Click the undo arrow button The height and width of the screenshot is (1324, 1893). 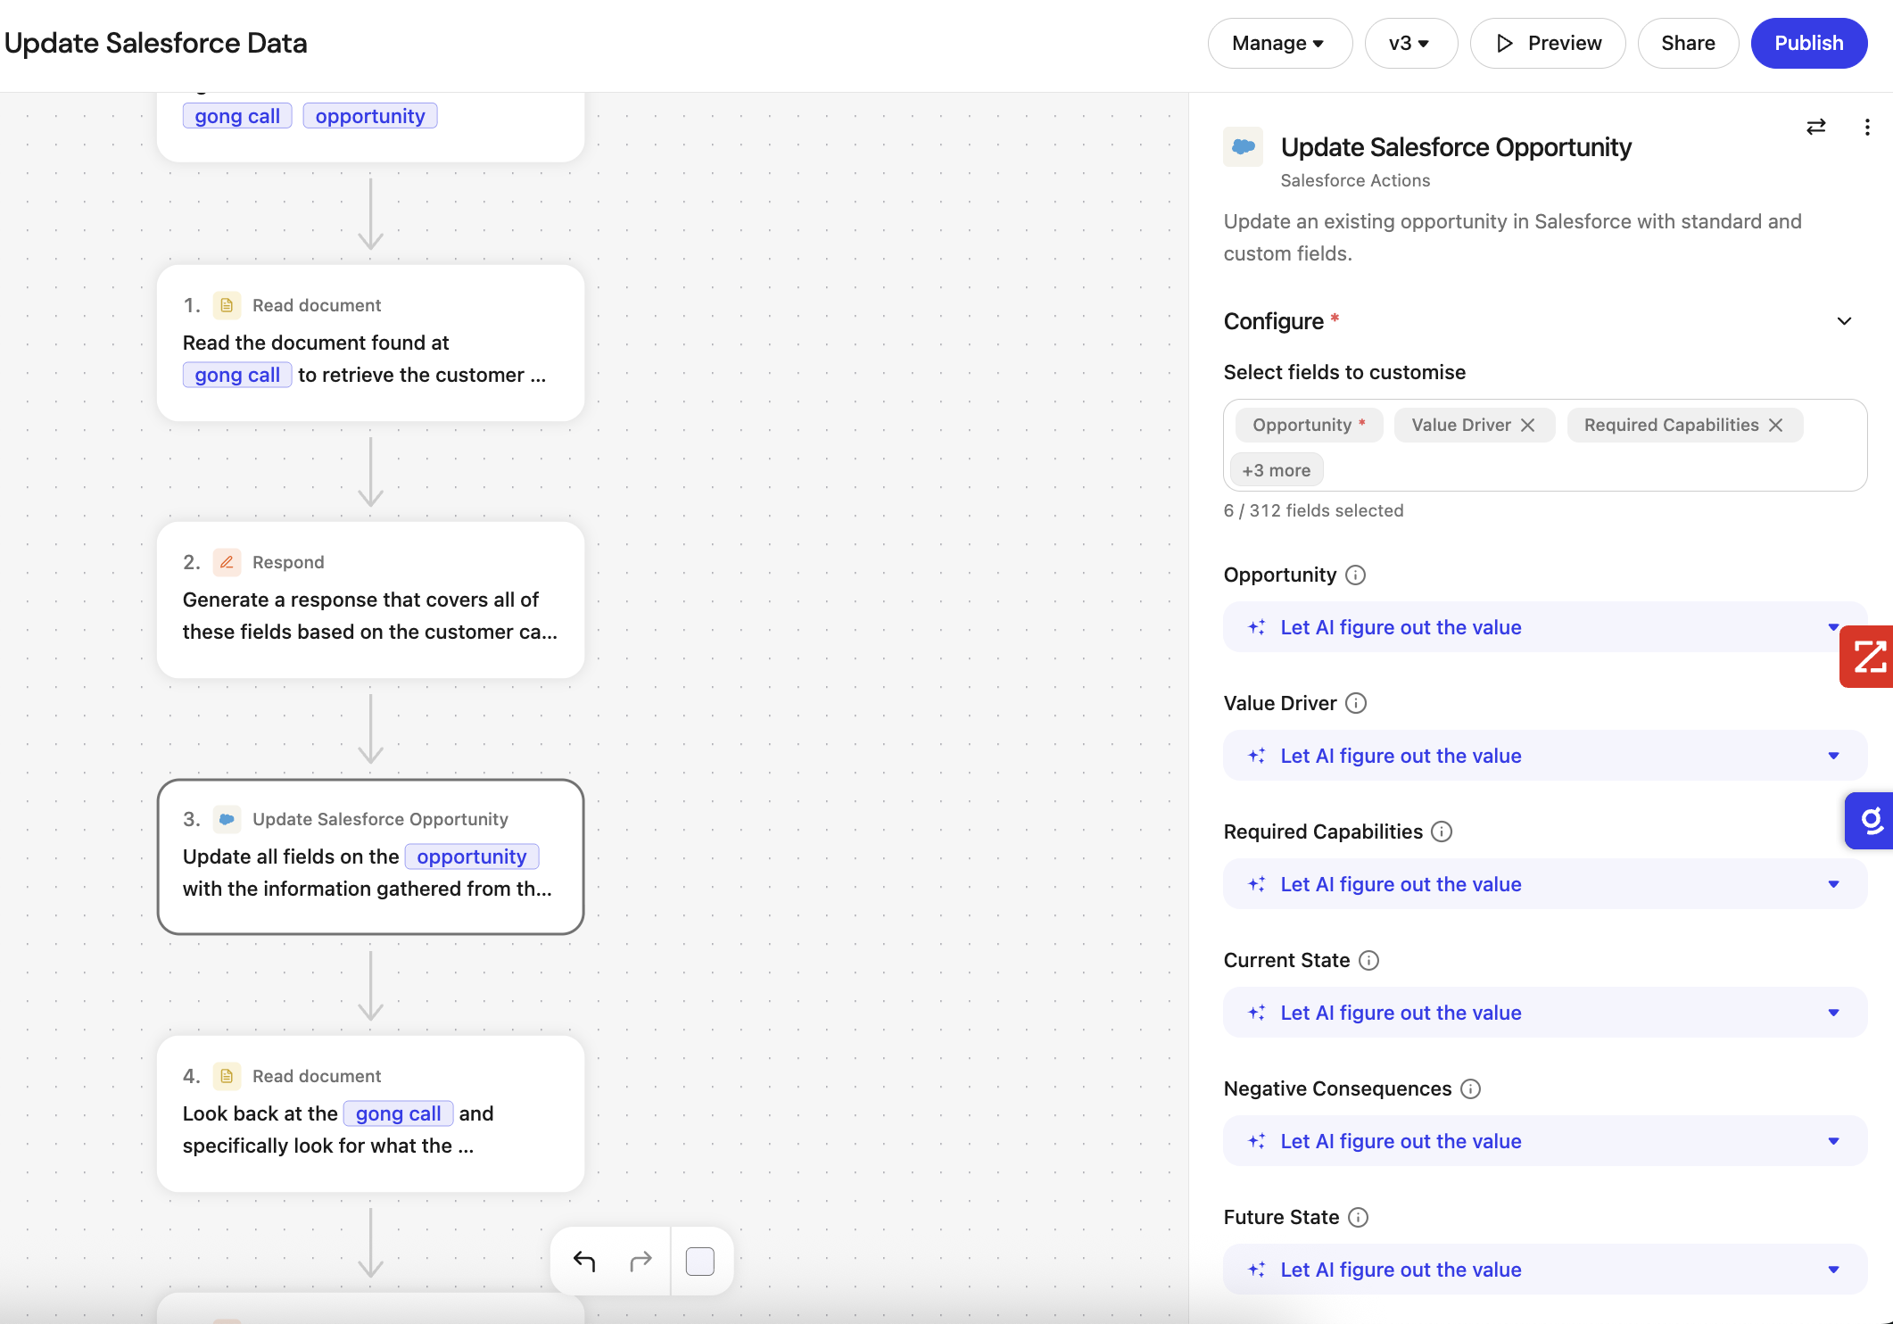click(584, 1261)
